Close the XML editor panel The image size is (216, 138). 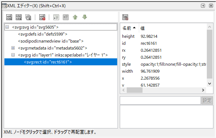211,6
